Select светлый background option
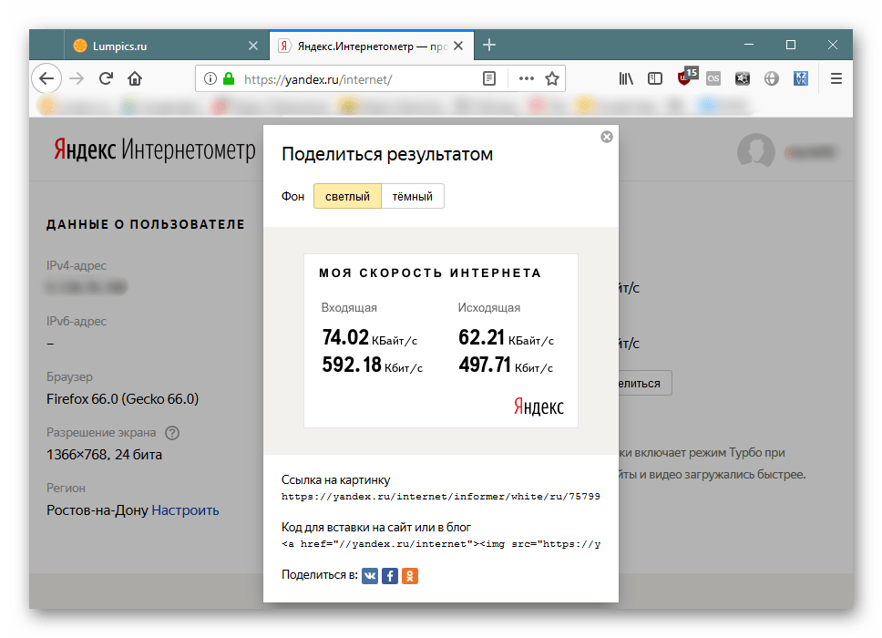Screen dimensions: 882x638 347,196
